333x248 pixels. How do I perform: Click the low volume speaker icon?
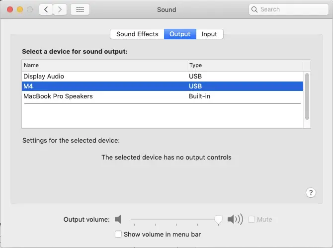pos(118,219)
